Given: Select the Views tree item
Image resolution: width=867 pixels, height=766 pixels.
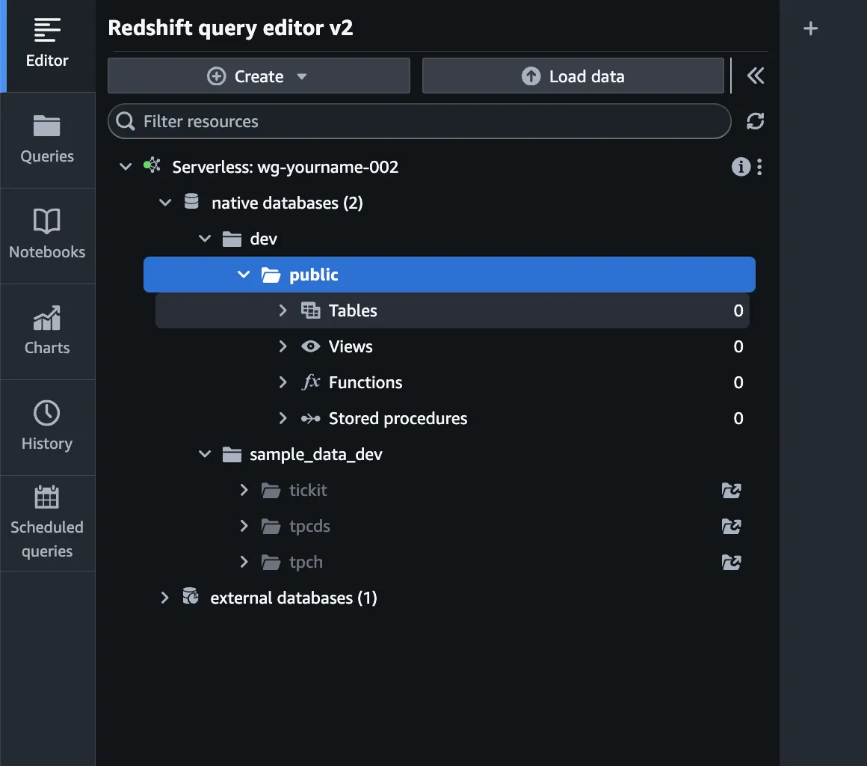Looking at the screenshot, I should (351, 346).
